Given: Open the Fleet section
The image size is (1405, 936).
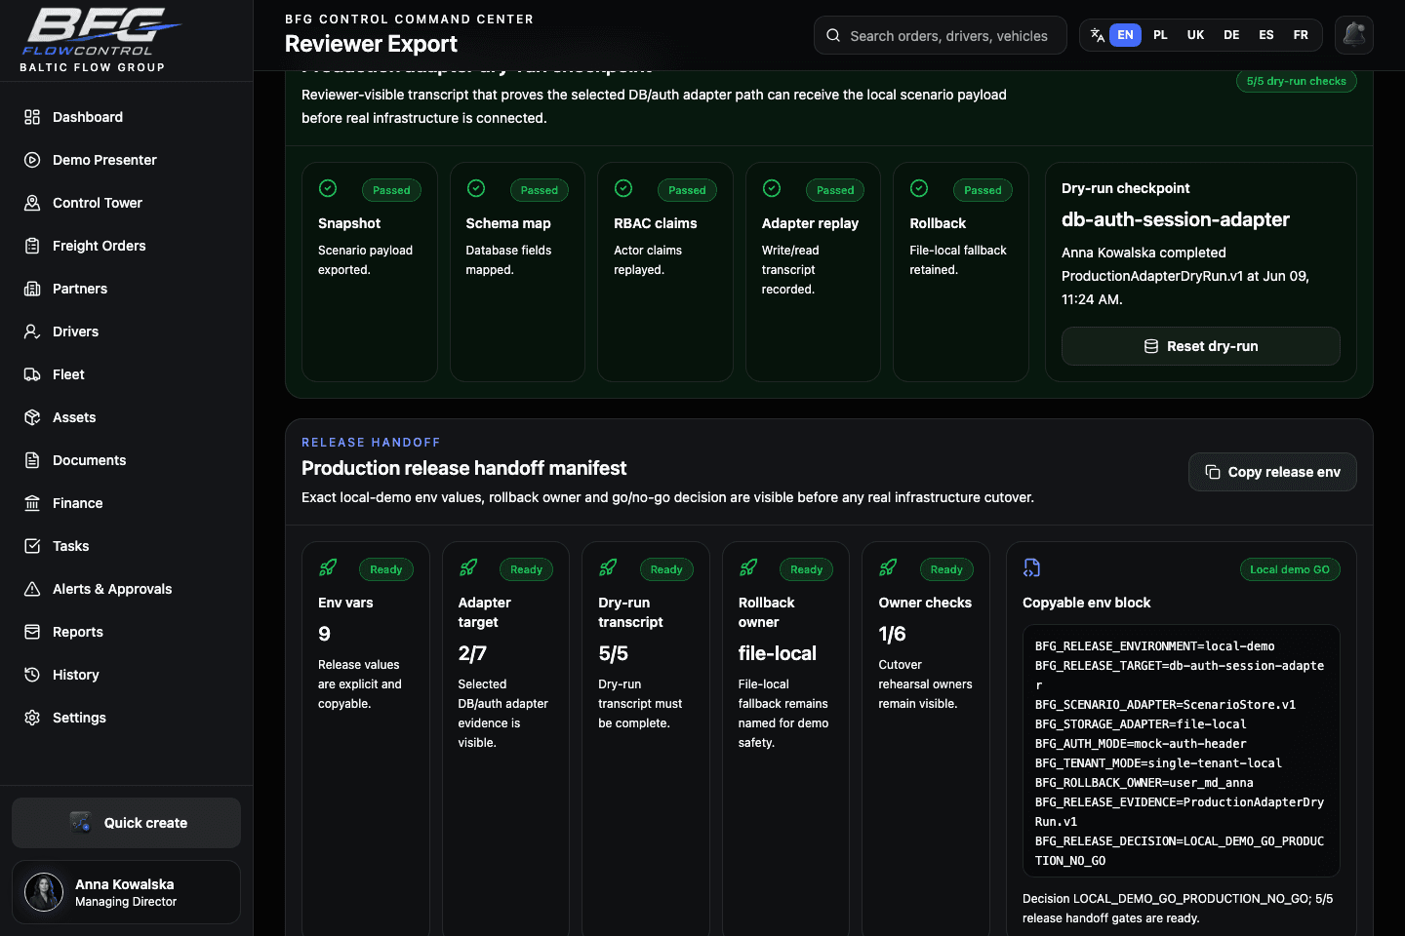Looking at the screenshot, I should point(127,374).
